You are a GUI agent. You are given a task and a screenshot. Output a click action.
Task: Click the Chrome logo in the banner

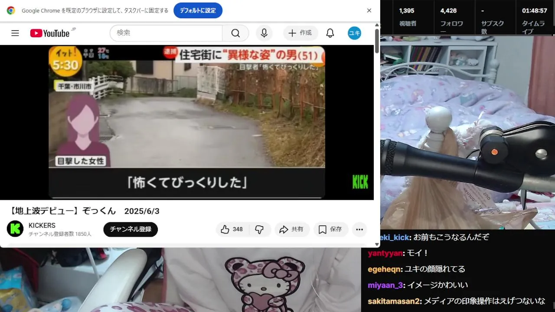coord(11,10)
